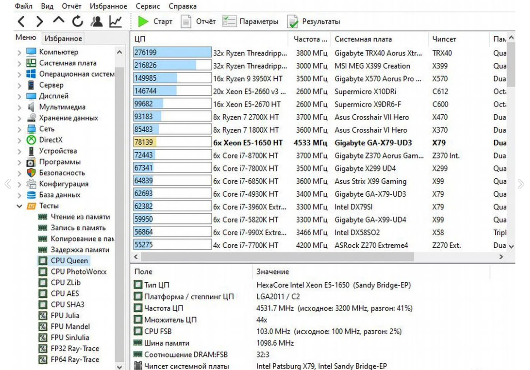Open the Сервис menu
The width and height of the screenshot is (530, 370).
click(148, 6)
